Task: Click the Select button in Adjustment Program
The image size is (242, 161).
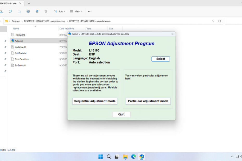Action: coord(161,59)
